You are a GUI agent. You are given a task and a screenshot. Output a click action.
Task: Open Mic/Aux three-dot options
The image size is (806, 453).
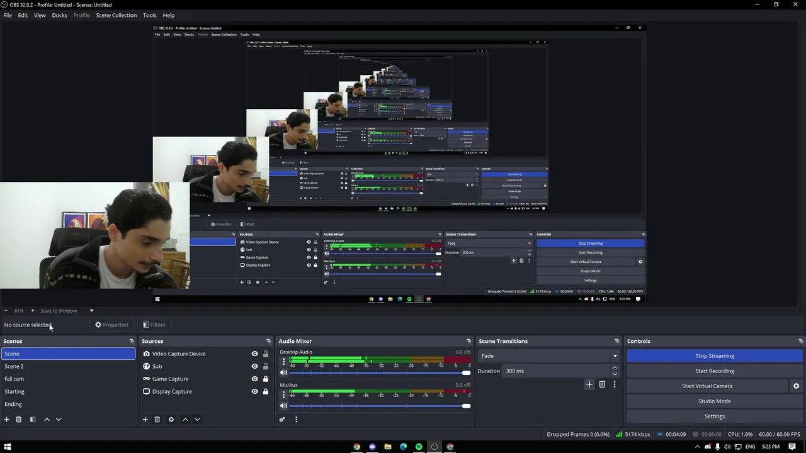[283, 394]
